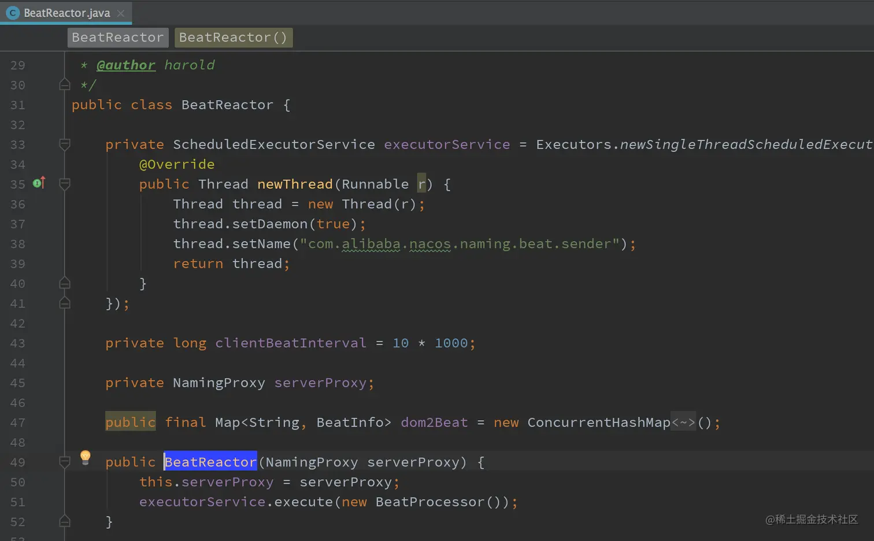Click NamingProxy parameter type on line 49
874x541 pixels.
(312, 462)
